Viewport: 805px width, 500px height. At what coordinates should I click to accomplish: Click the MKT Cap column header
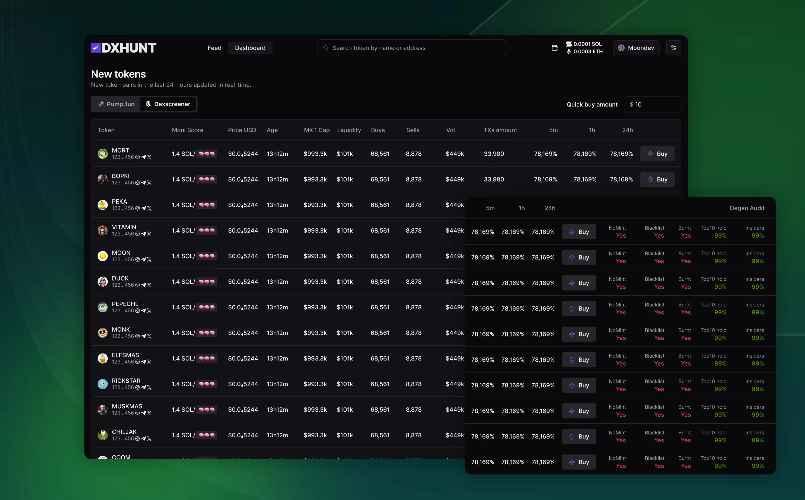point(317,130)
